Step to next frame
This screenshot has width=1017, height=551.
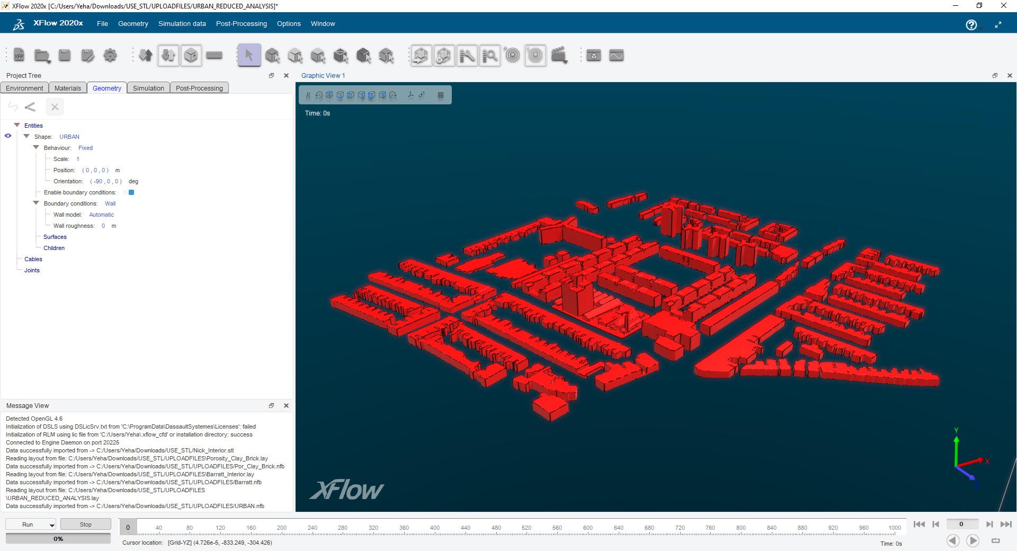click(x=989, y=524)
